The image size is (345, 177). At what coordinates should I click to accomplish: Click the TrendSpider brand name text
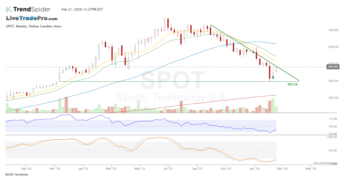coord(32,9)
